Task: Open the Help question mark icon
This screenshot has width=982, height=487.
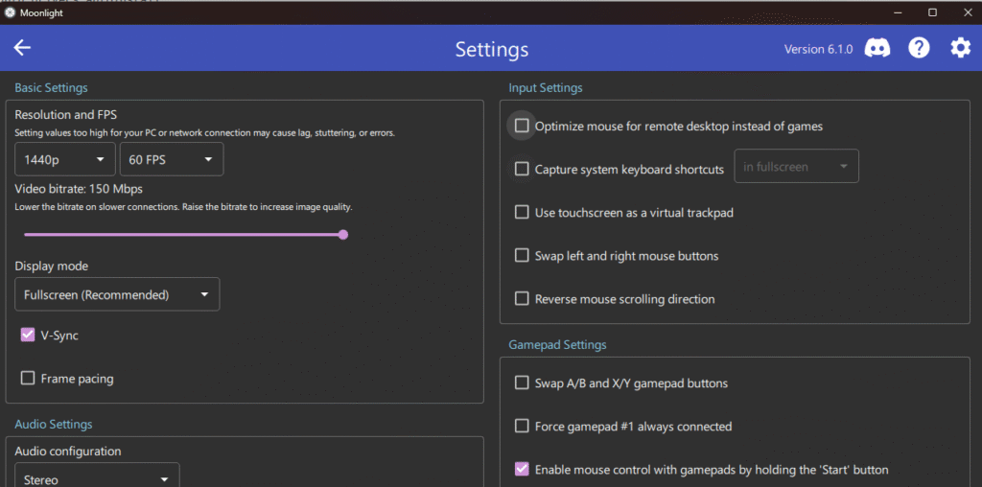Action: point(919,48)
